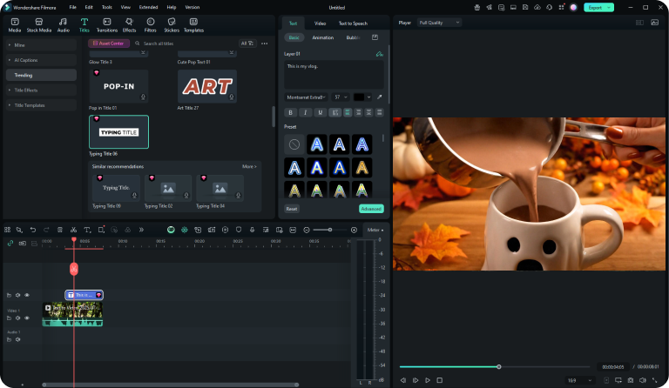This screenshot has width=669, height=388.
Task: Open the font size 57 dropdown
Action: pos(341,97)
